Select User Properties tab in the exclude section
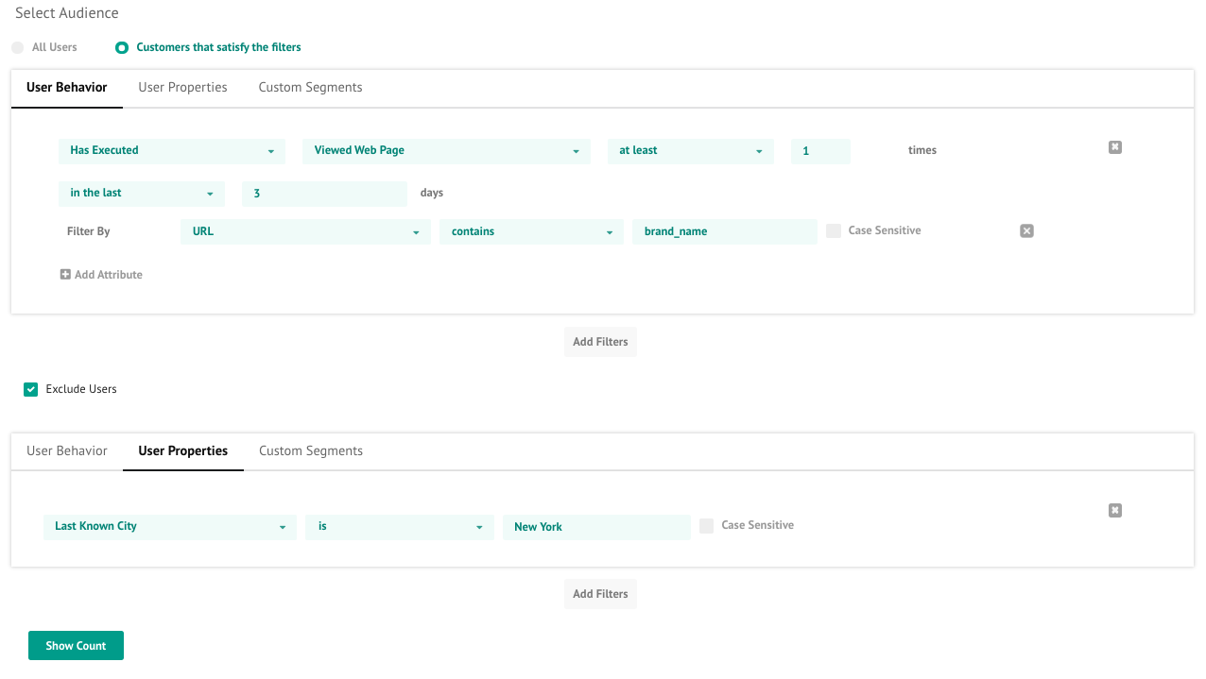This screenshot has width=1206, height=679. (183, 451)
